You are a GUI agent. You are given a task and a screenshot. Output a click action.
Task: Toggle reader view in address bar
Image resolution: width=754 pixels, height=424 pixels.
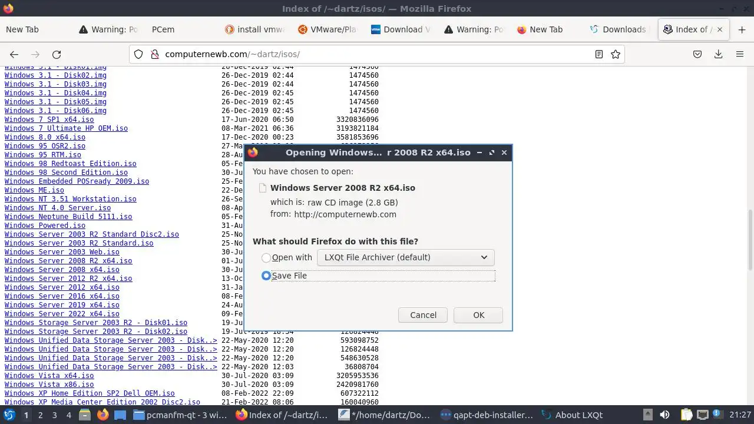pos(599,54)
